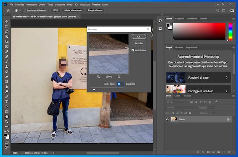This screenshot has width=238, height=157.
Task: Open the Edit Toolbar three-dots menu
Action: tap(7, 127)
